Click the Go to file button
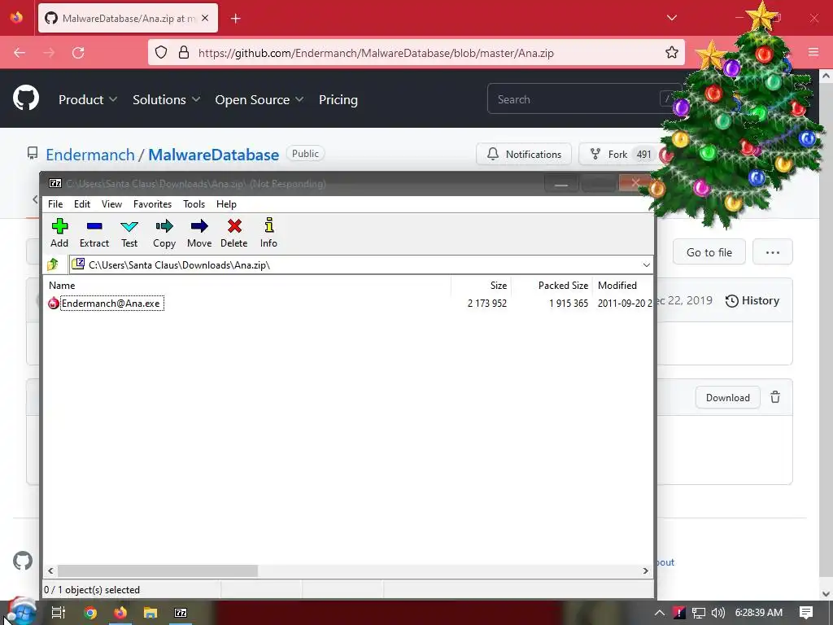This screenshot has width=833, height=625. [709, 252]
